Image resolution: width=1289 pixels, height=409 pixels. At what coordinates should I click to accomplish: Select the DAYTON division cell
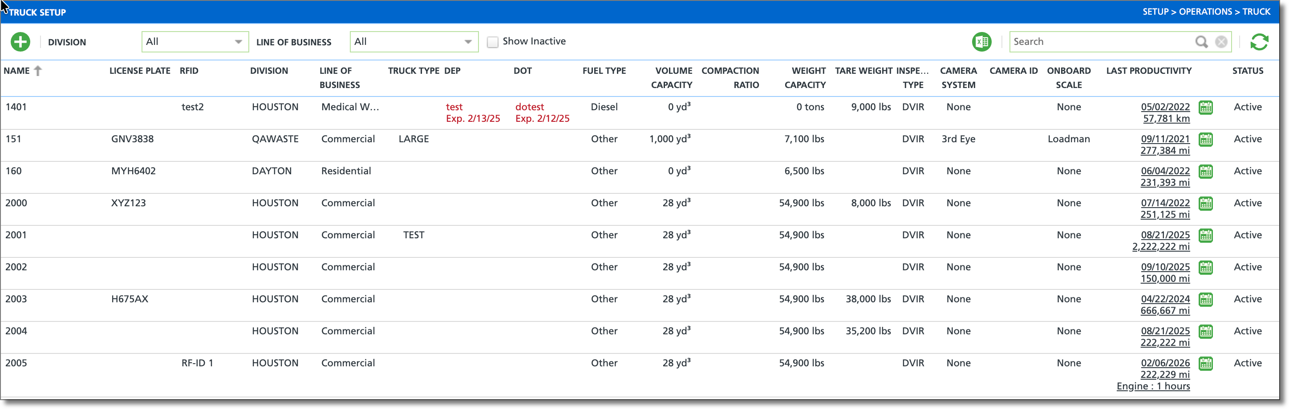271,171
